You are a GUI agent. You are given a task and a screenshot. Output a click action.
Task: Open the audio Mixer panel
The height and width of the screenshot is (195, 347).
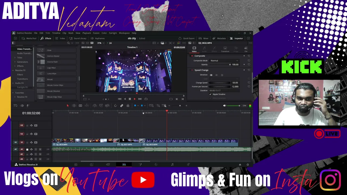click(204, 38)
